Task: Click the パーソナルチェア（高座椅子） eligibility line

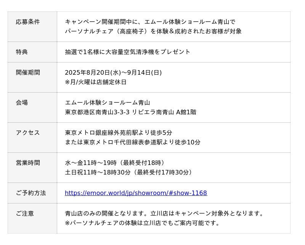Action: (x=153, y=32)
